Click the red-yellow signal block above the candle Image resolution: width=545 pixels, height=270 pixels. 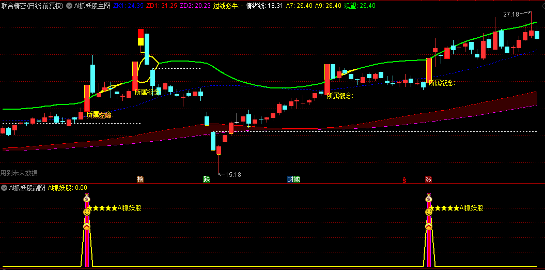coord(141,37)
